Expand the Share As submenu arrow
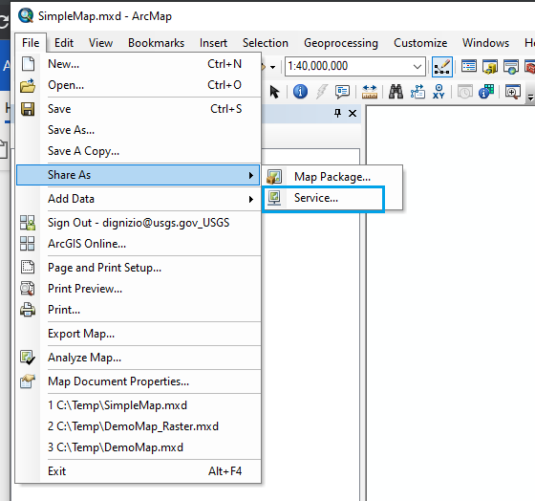The width and height of the screenshot is (535, 501). [x=251, y=175]
